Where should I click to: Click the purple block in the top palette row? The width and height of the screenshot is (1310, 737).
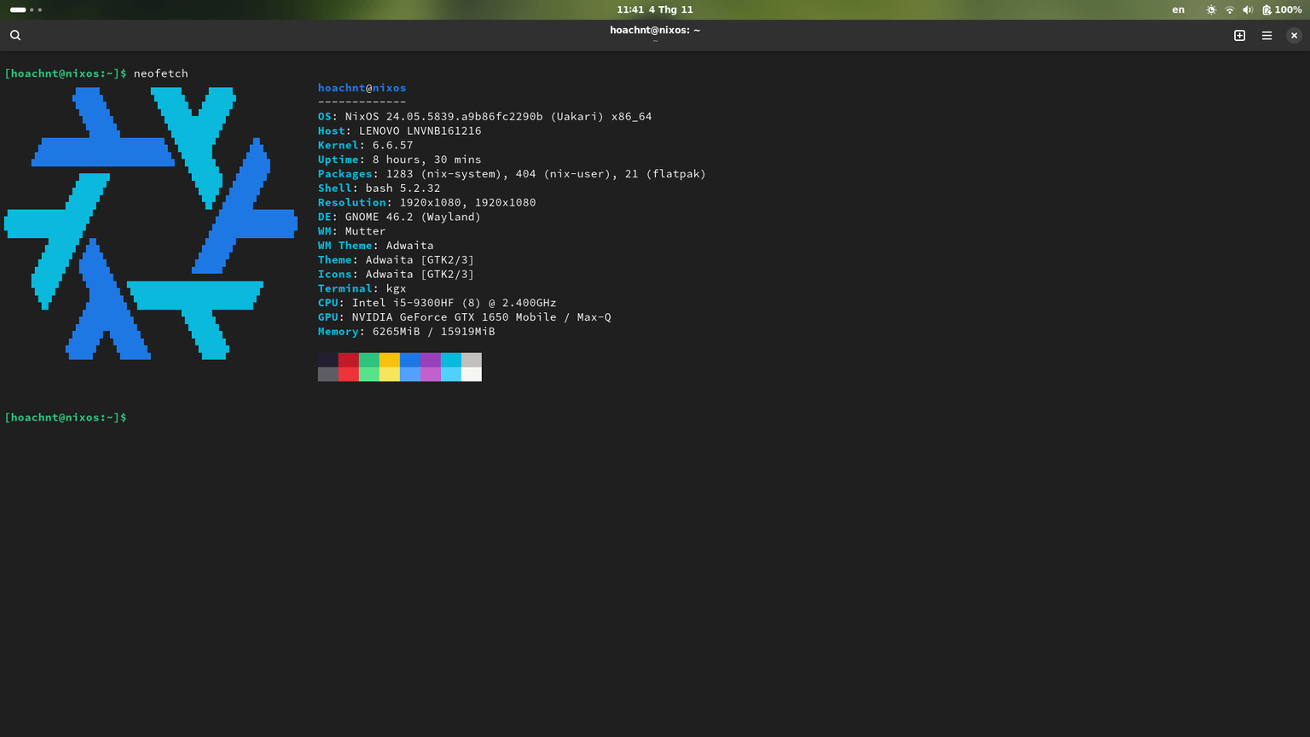[x=431, y=360]
